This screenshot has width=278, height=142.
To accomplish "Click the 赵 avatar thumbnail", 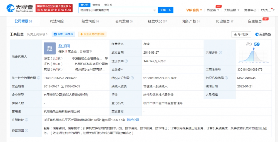I will [x=50, y=48].
